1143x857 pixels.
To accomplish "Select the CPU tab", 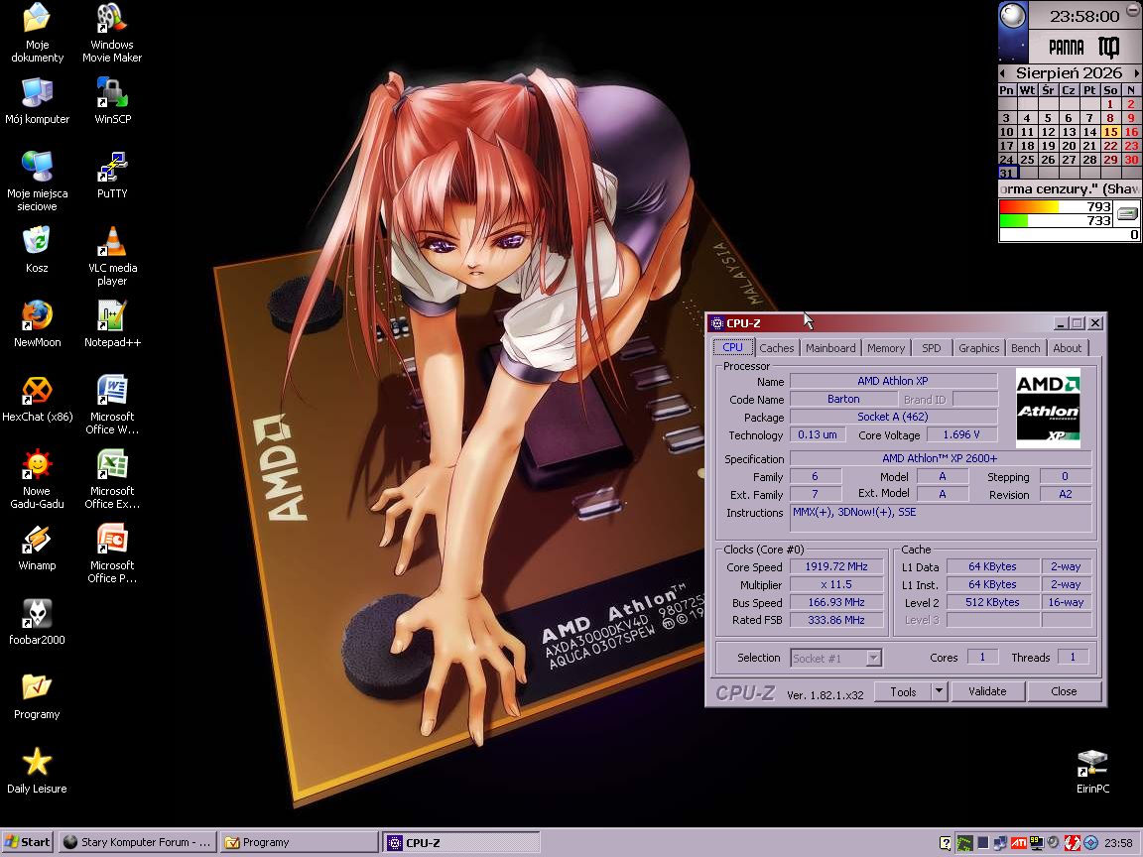I will (x=732, y=347).
